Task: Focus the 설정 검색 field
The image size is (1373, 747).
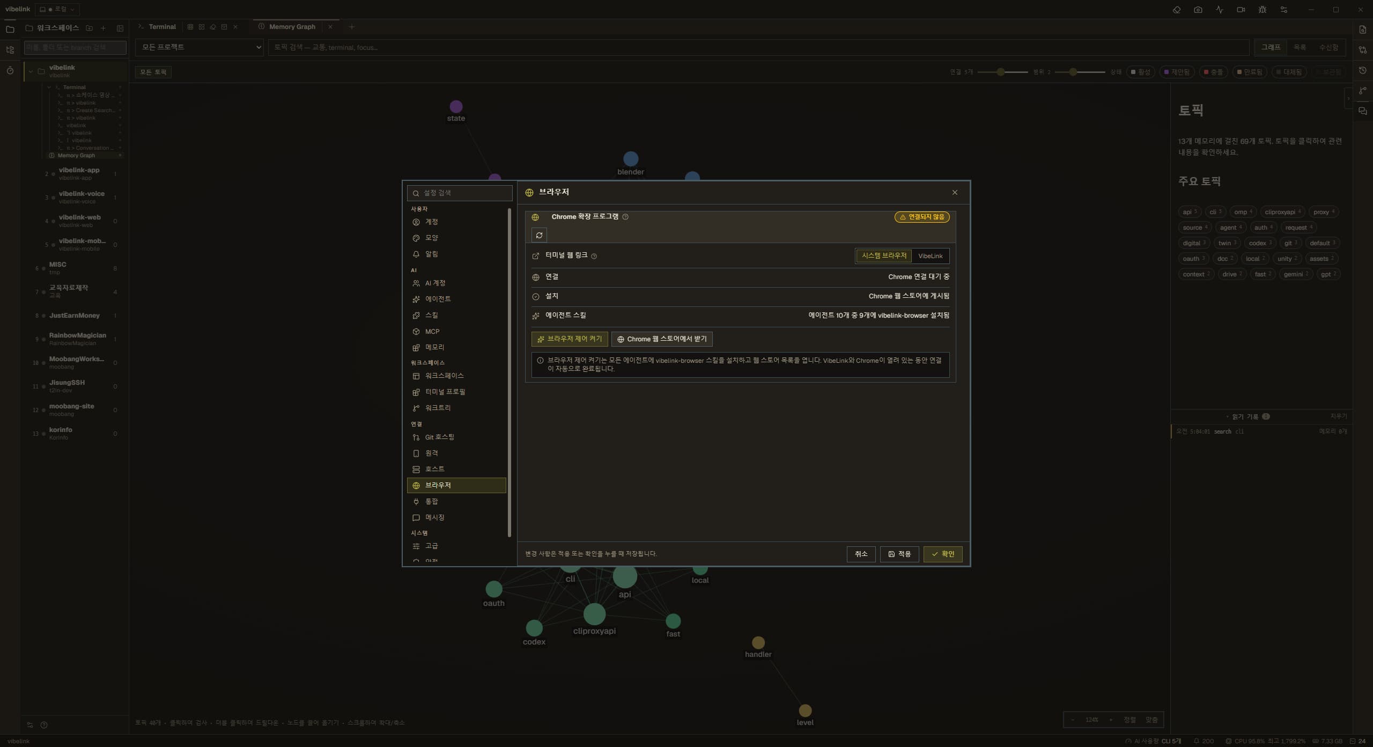Action: 460,193
